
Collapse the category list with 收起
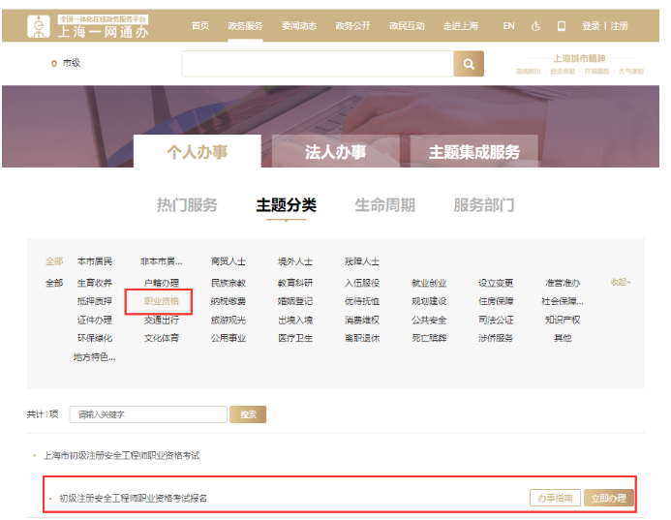click(x=621, y=282)
